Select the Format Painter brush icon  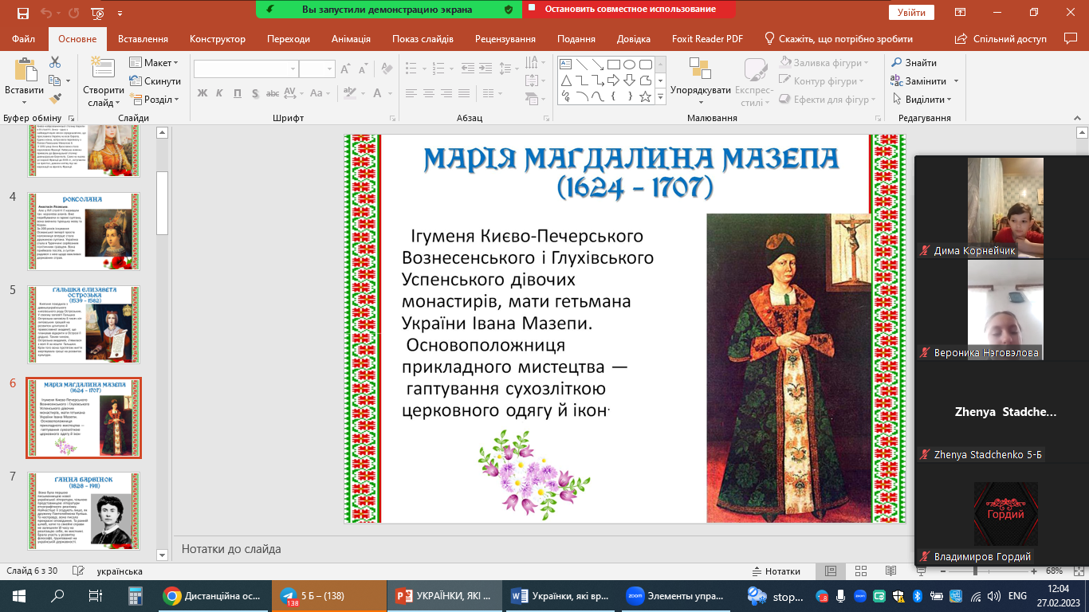pos(55,99)
